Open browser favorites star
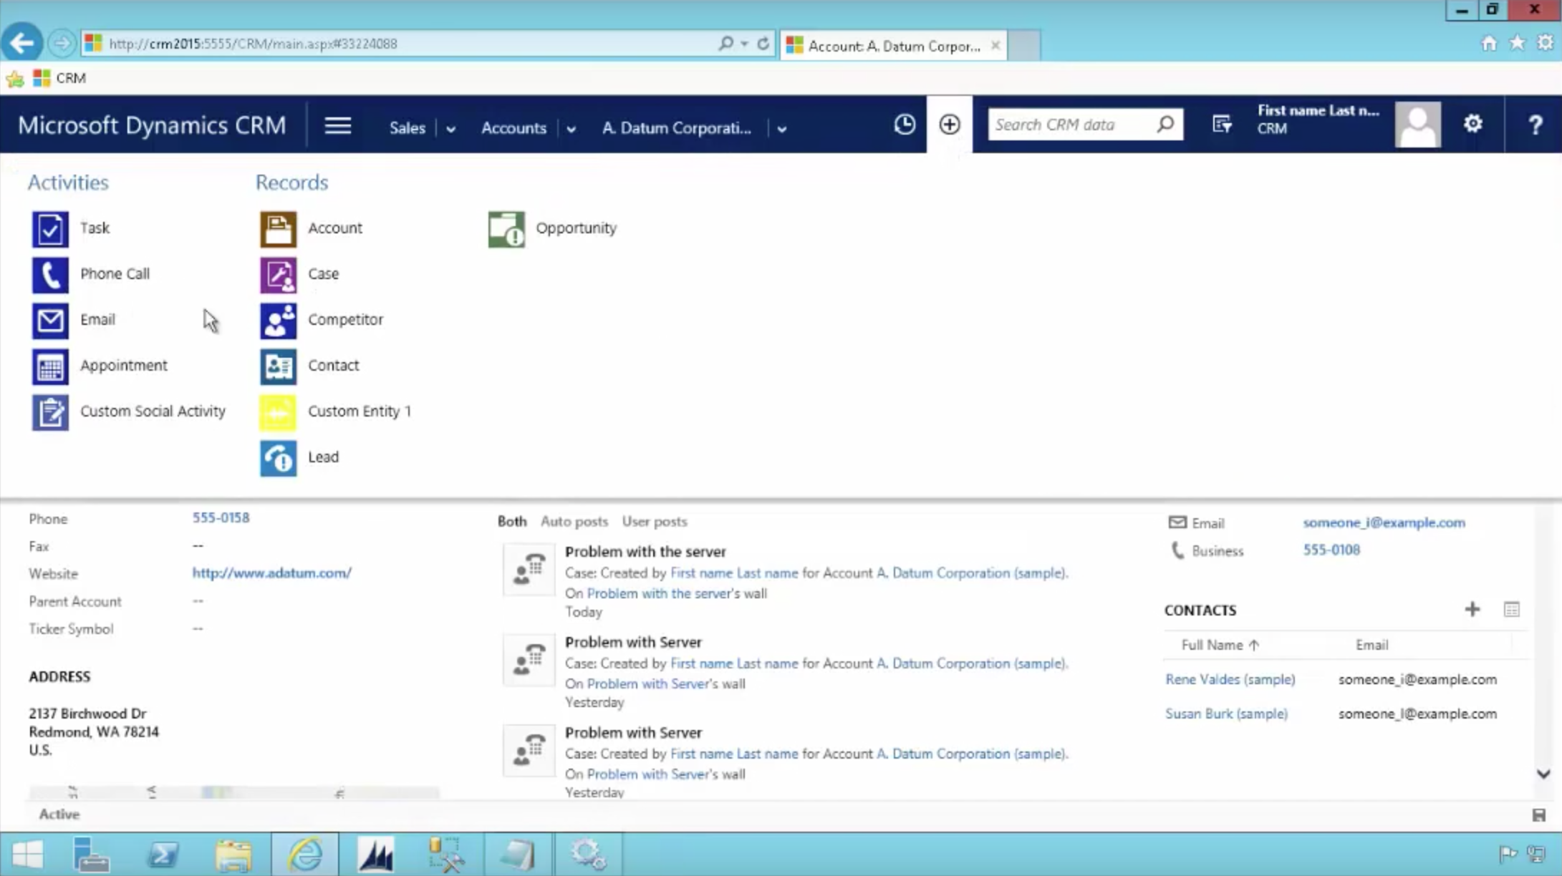Viewport: 1562px width, 876px height. [x=1517, y=44]
